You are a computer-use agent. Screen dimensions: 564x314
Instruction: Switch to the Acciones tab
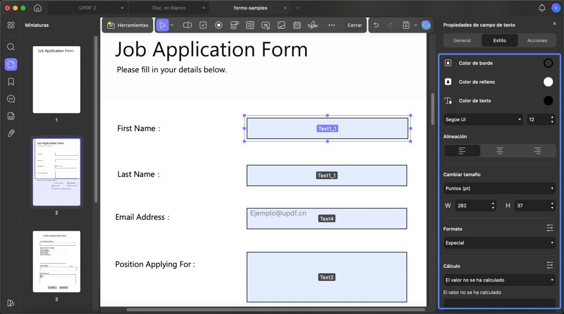pyautogui.click(x=537, y=41)
